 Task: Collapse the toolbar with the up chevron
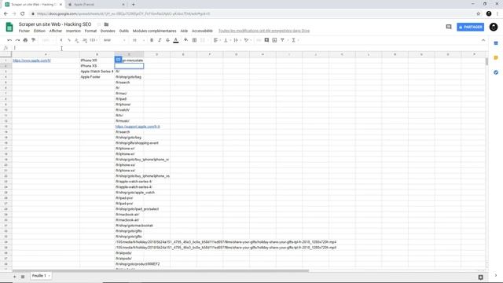[483, 40]
